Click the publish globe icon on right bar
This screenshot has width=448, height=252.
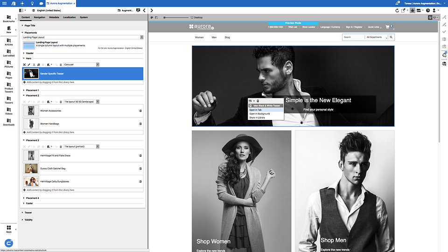(x=444, y=39)
